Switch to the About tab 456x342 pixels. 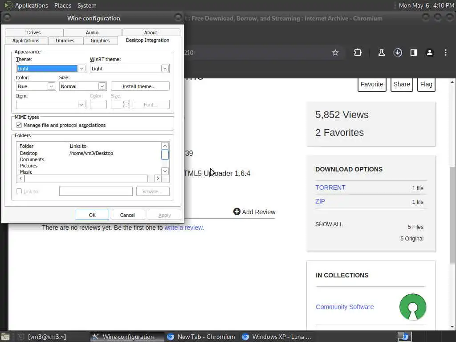point(151,33)
